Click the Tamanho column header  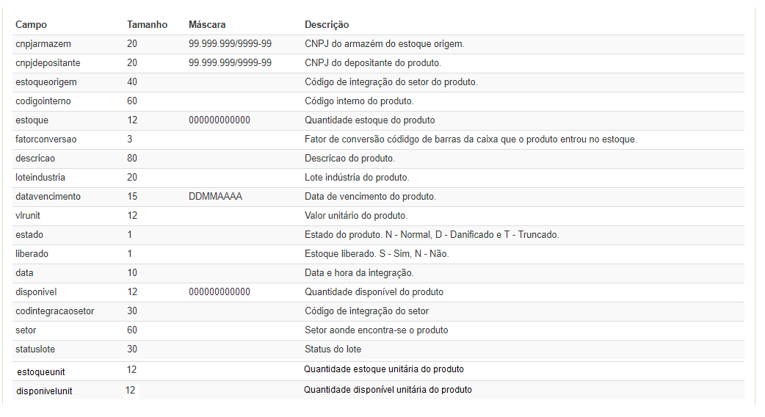click(147, 25)
